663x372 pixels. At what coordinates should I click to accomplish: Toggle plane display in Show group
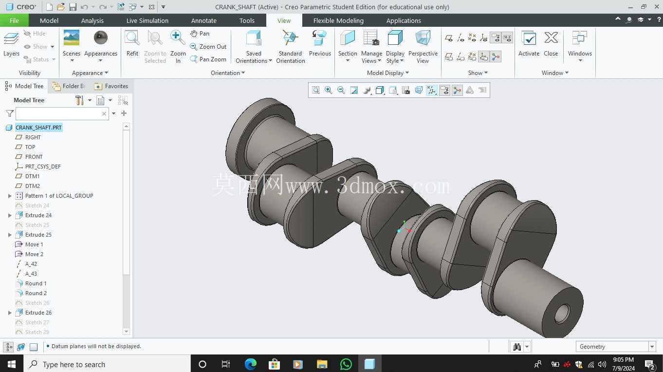point(449,37)
